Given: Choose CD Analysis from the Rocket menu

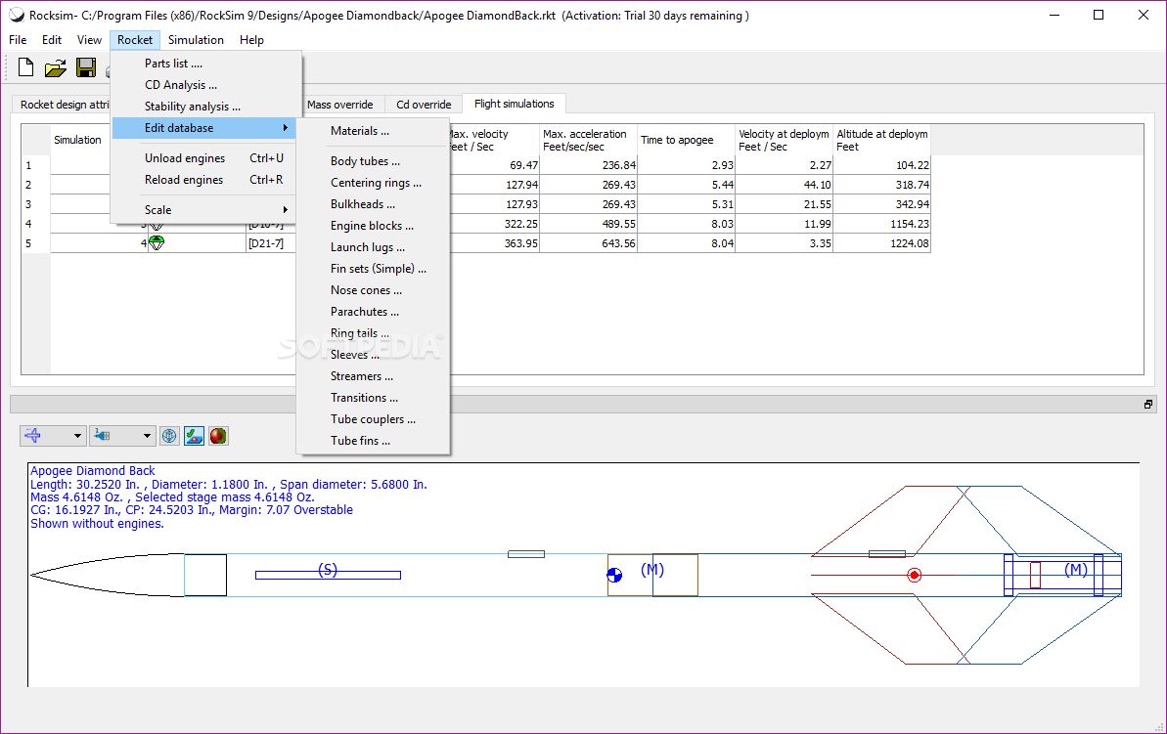Looking at the screenshot, I should (205, 85).
